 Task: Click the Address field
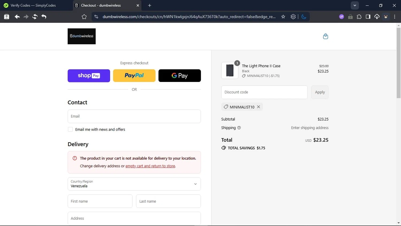click(x=134, y=219)
